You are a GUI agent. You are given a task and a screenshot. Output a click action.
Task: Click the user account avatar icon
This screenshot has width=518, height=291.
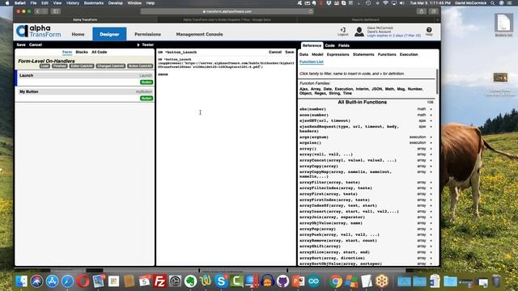(359, 32)
